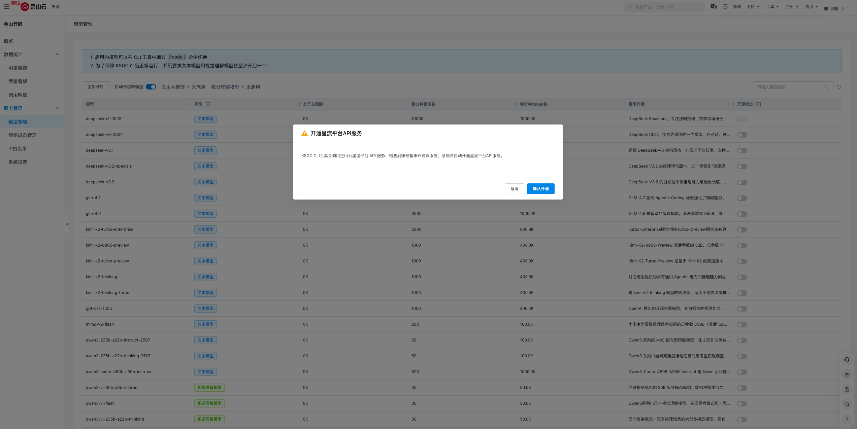Image resolution: width=857 pixels, height=429 pixels.
Task: Switch language with the 中/EN icon
Action: 714,7
